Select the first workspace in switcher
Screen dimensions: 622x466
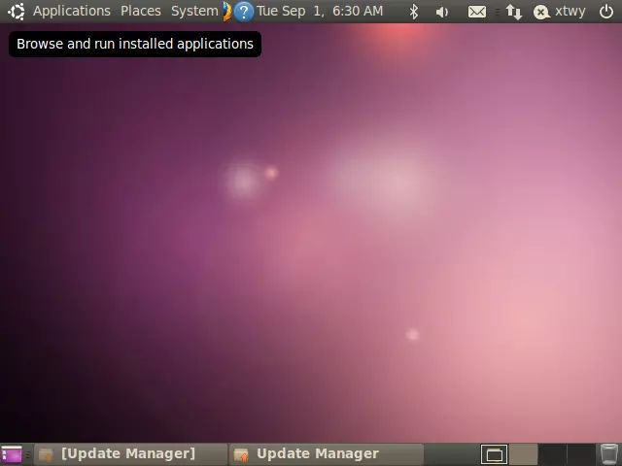(x=495, y=454)
